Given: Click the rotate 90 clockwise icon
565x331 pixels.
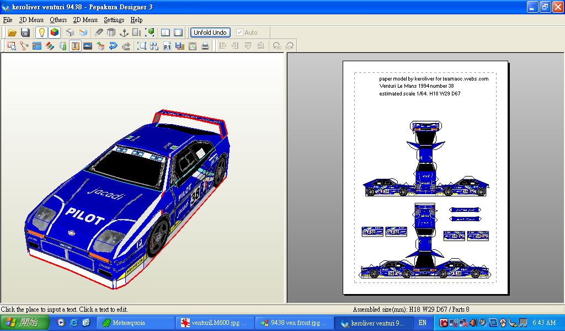Looking at the screenshot, I should [x=289, y=46].
